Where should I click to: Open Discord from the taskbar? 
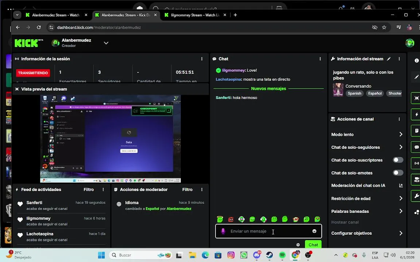pyautogui.click(x=257, y=255)
